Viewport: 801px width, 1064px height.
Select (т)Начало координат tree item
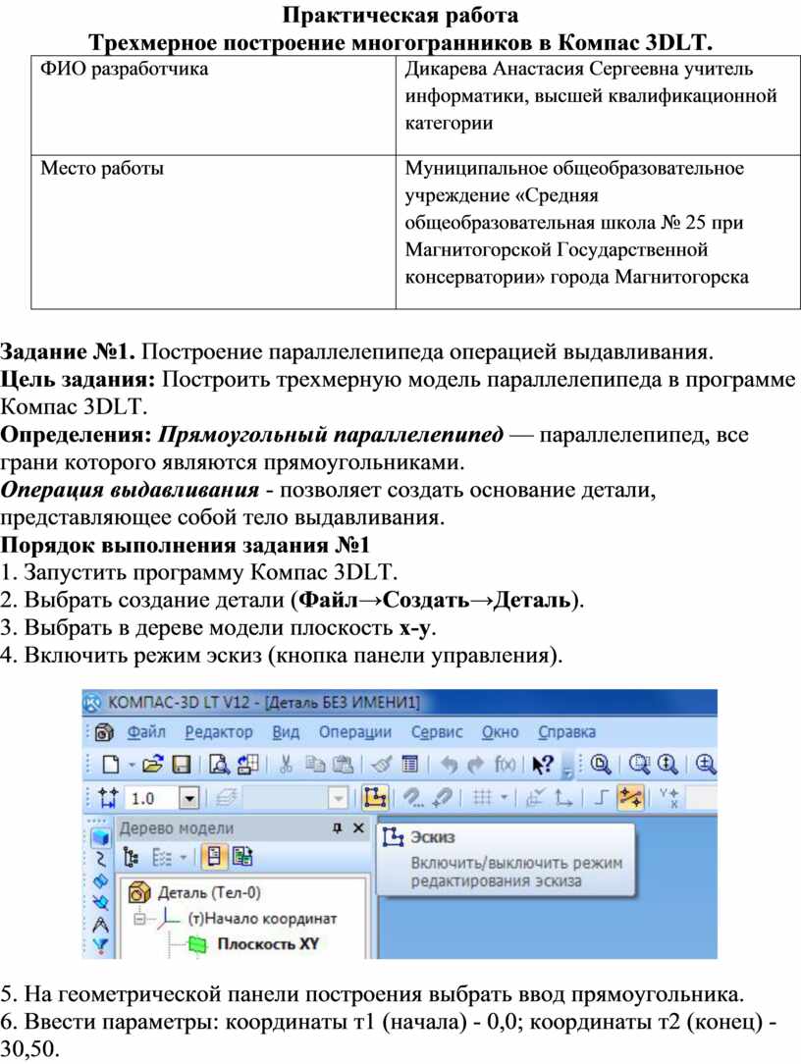pos(262,918)
